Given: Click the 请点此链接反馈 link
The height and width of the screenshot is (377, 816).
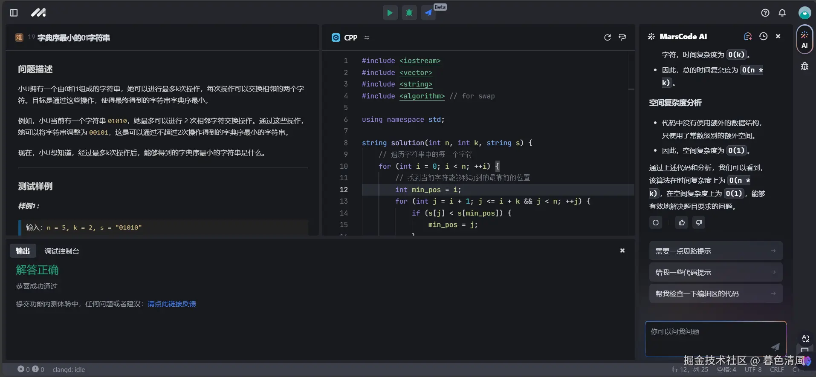Looking at the screenshot, I should coord(172,304).
